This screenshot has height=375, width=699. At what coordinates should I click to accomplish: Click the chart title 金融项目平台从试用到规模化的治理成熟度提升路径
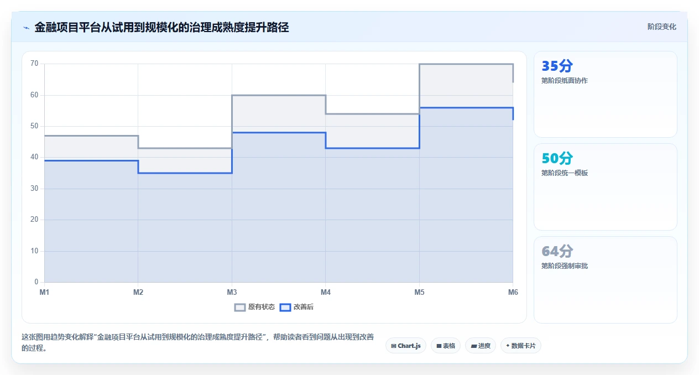(x=161, y=27)
